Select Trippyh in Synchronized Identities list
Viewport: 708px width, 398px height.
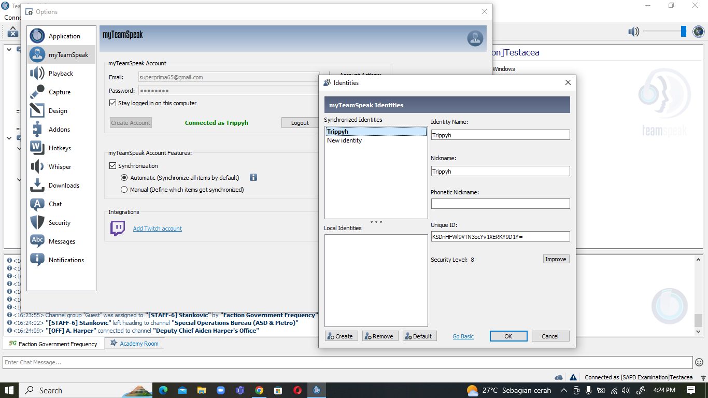coord(376,132)
